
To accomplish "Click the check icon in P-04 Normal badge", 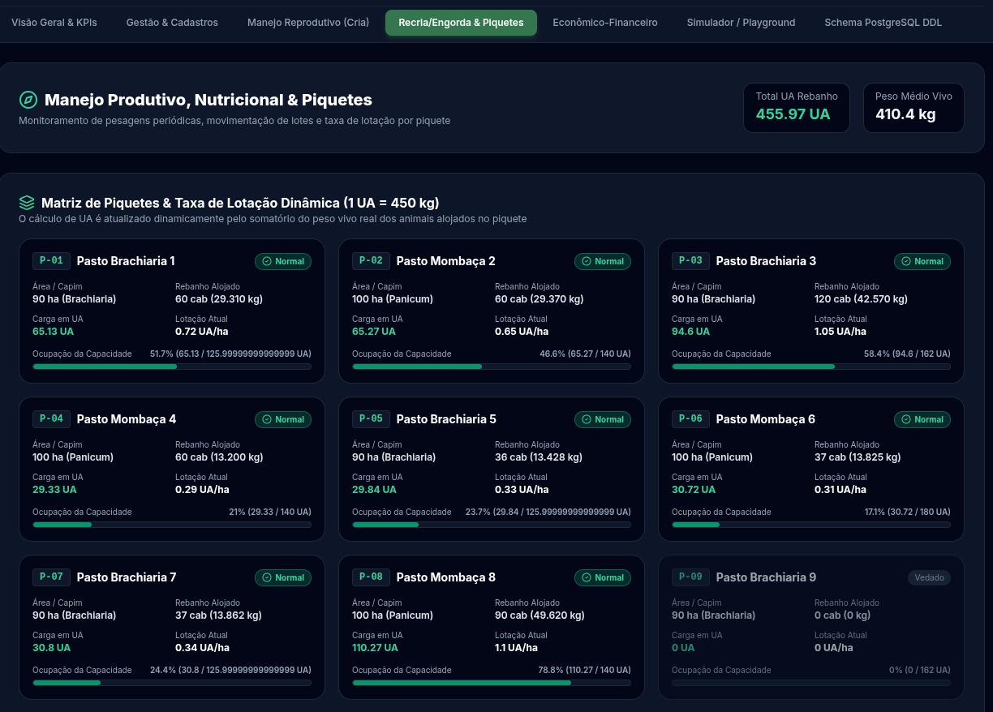I will pyautogui.click(x=266, y=419).
